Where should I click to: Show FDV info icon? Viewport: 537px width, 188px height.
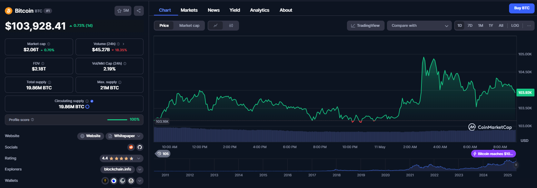[43, 64]
